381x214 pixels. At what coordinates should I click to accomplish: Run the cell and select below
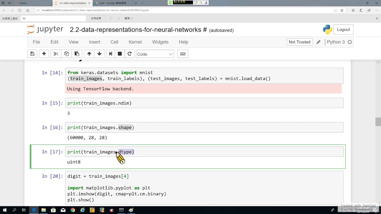click(111, 54)
